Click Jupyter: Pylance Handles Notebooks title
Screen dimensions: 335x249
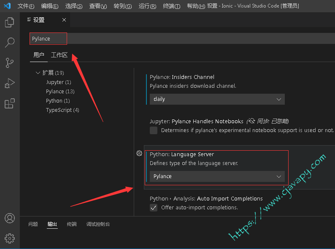click(x=197, y=122)
